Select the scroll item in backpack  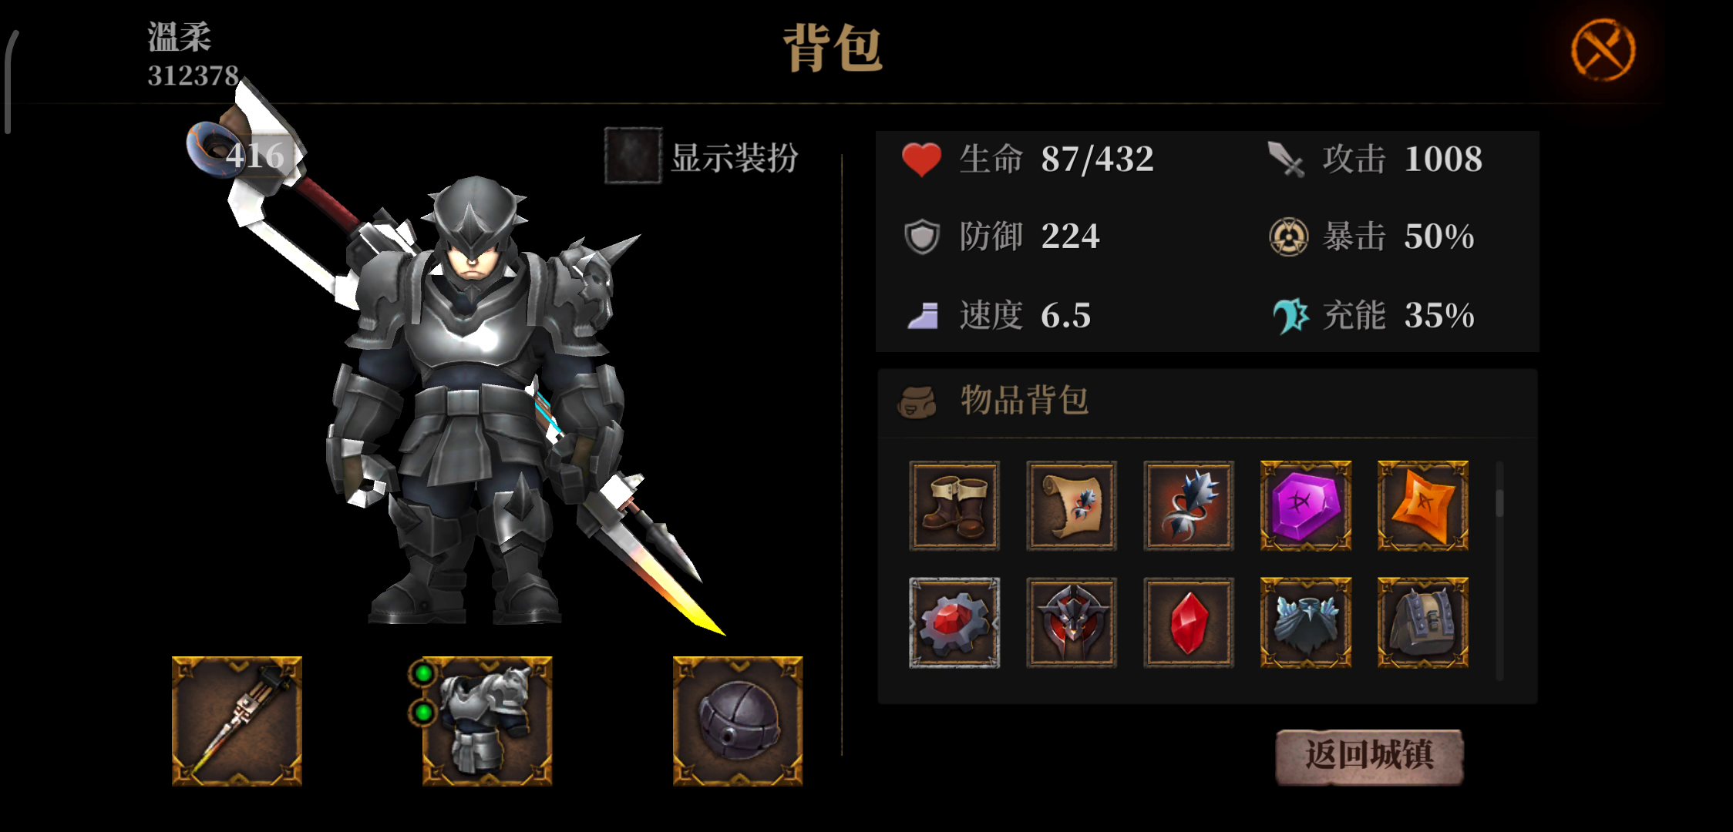coord(1072,506)
